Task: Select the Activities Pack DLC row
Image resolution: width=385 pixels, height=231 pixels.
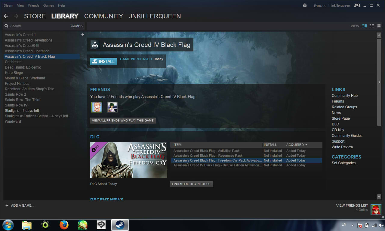Action: click(x=246, y=151)
